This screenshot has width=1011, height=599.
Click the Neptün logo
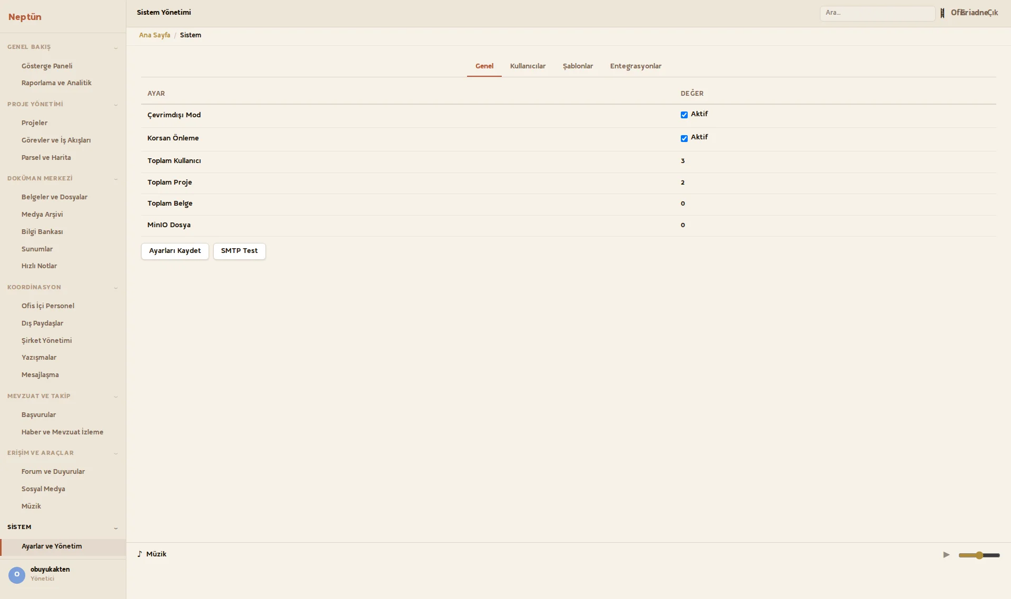coord(25,17)
